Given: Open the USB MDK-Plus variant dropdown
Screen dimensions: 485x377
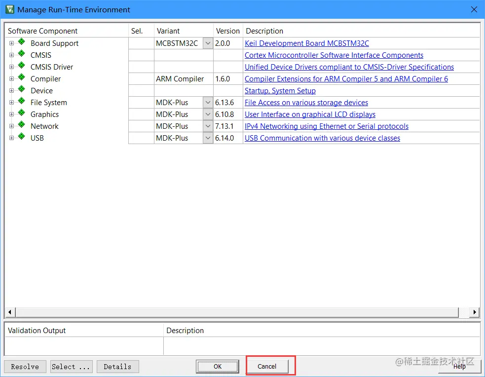Looking at the screenshot, I should (x=208, y=138).
